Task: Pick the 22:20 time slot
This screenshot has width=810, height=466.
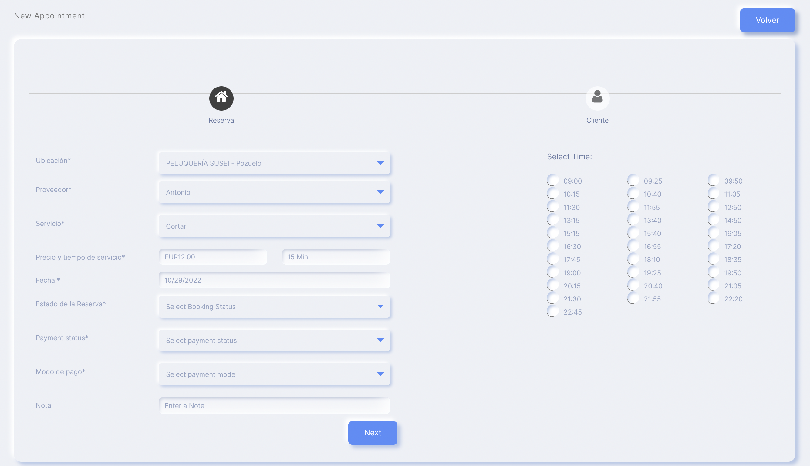Action: [x=714, y=298]
